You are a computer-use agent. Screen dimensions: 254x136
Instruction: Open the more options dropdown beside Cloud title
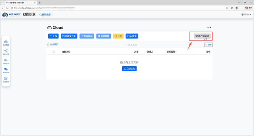point(209,27)
